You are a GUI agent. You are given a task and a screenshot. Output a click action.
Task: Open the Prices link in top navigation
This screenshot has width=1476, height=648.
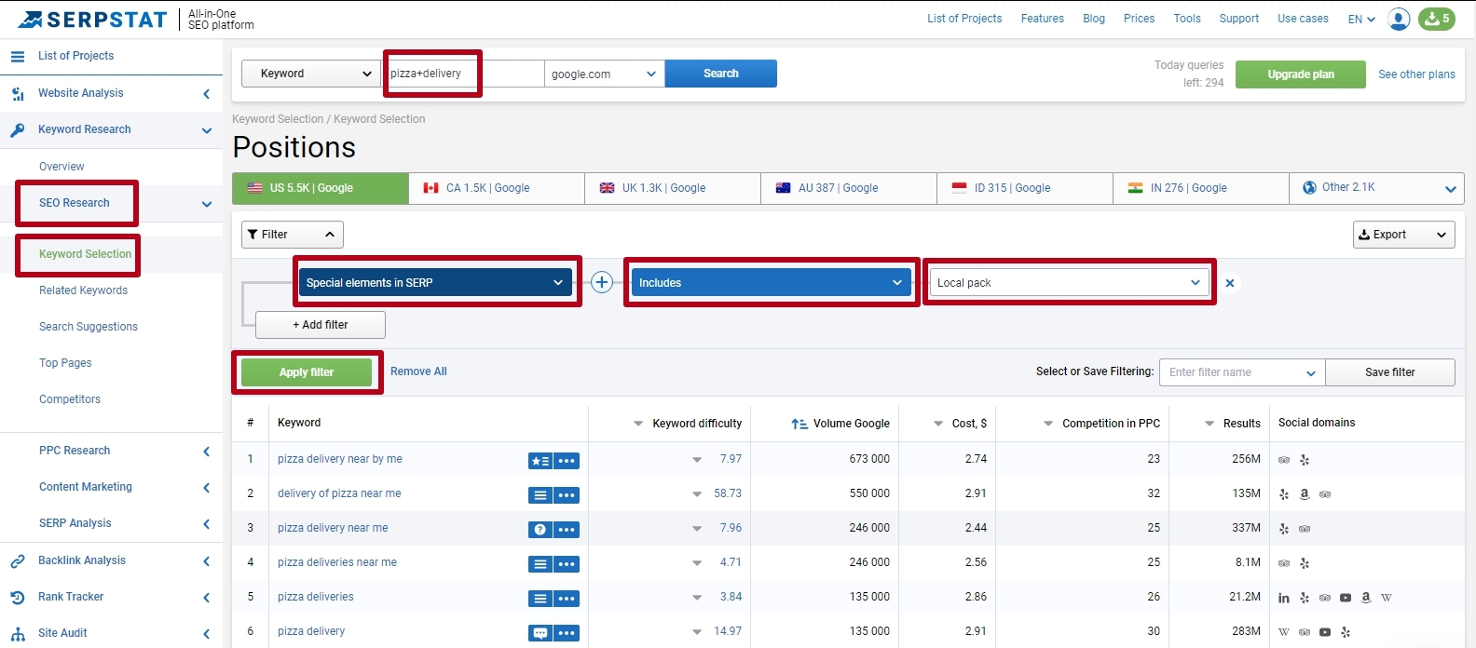pos(1139,19)
